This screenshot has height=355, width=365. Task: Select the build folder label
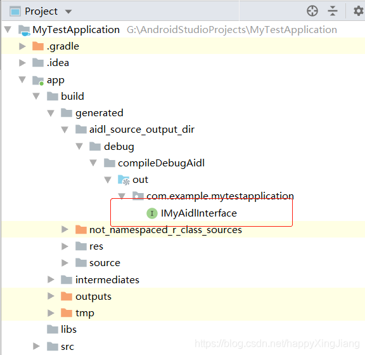click(x=72, y=96)
